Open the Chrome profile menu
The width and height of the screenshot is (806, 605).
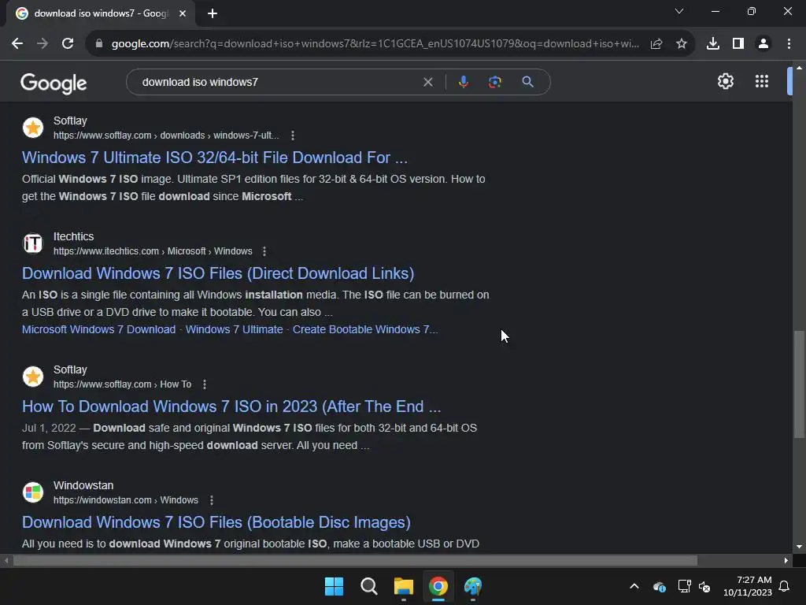pyautogui.click(x=763, y=44)
